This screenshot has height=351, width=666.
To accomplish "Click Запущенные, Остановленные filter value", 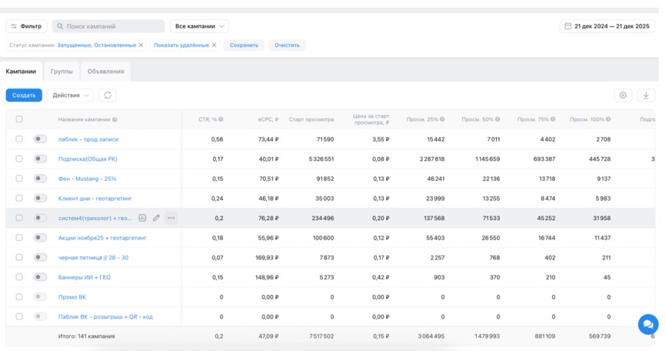I will click(97, 45).
